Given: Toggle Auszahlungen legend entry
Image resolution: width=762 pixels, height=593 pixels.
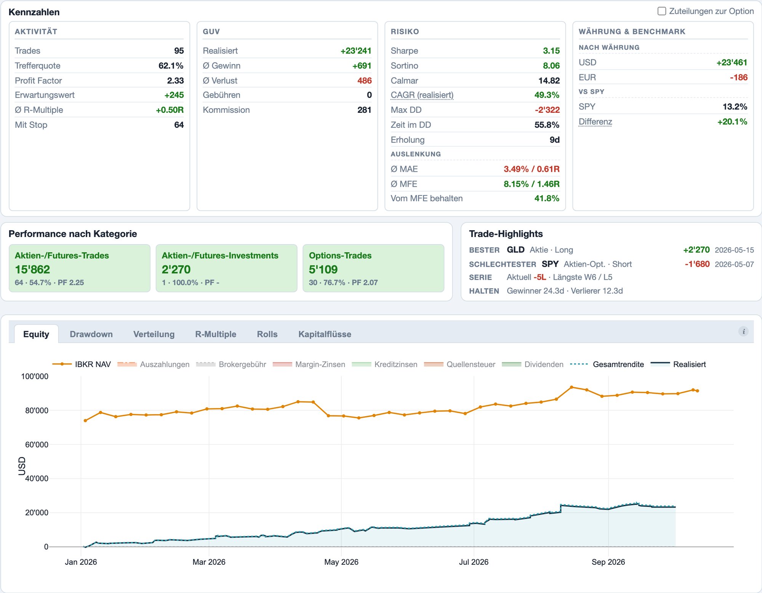Looking at the screenshot, I should [x=154, y=364].
